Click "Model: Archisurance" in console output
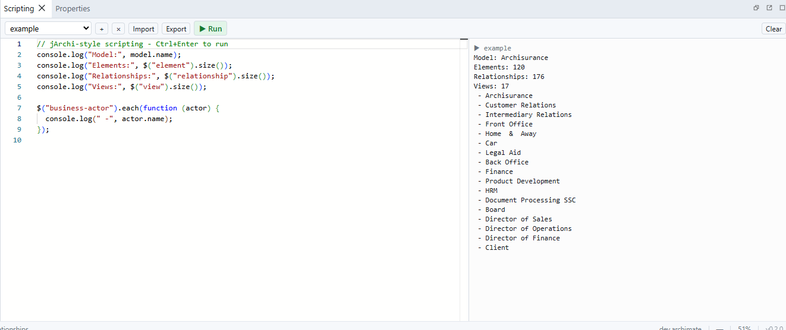This screenshot has height=330, width=786. click(x=511, y=58)
